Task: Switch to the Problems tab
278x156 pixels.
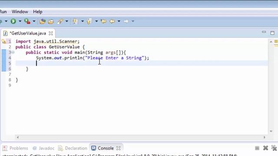Action: point(16,148)
